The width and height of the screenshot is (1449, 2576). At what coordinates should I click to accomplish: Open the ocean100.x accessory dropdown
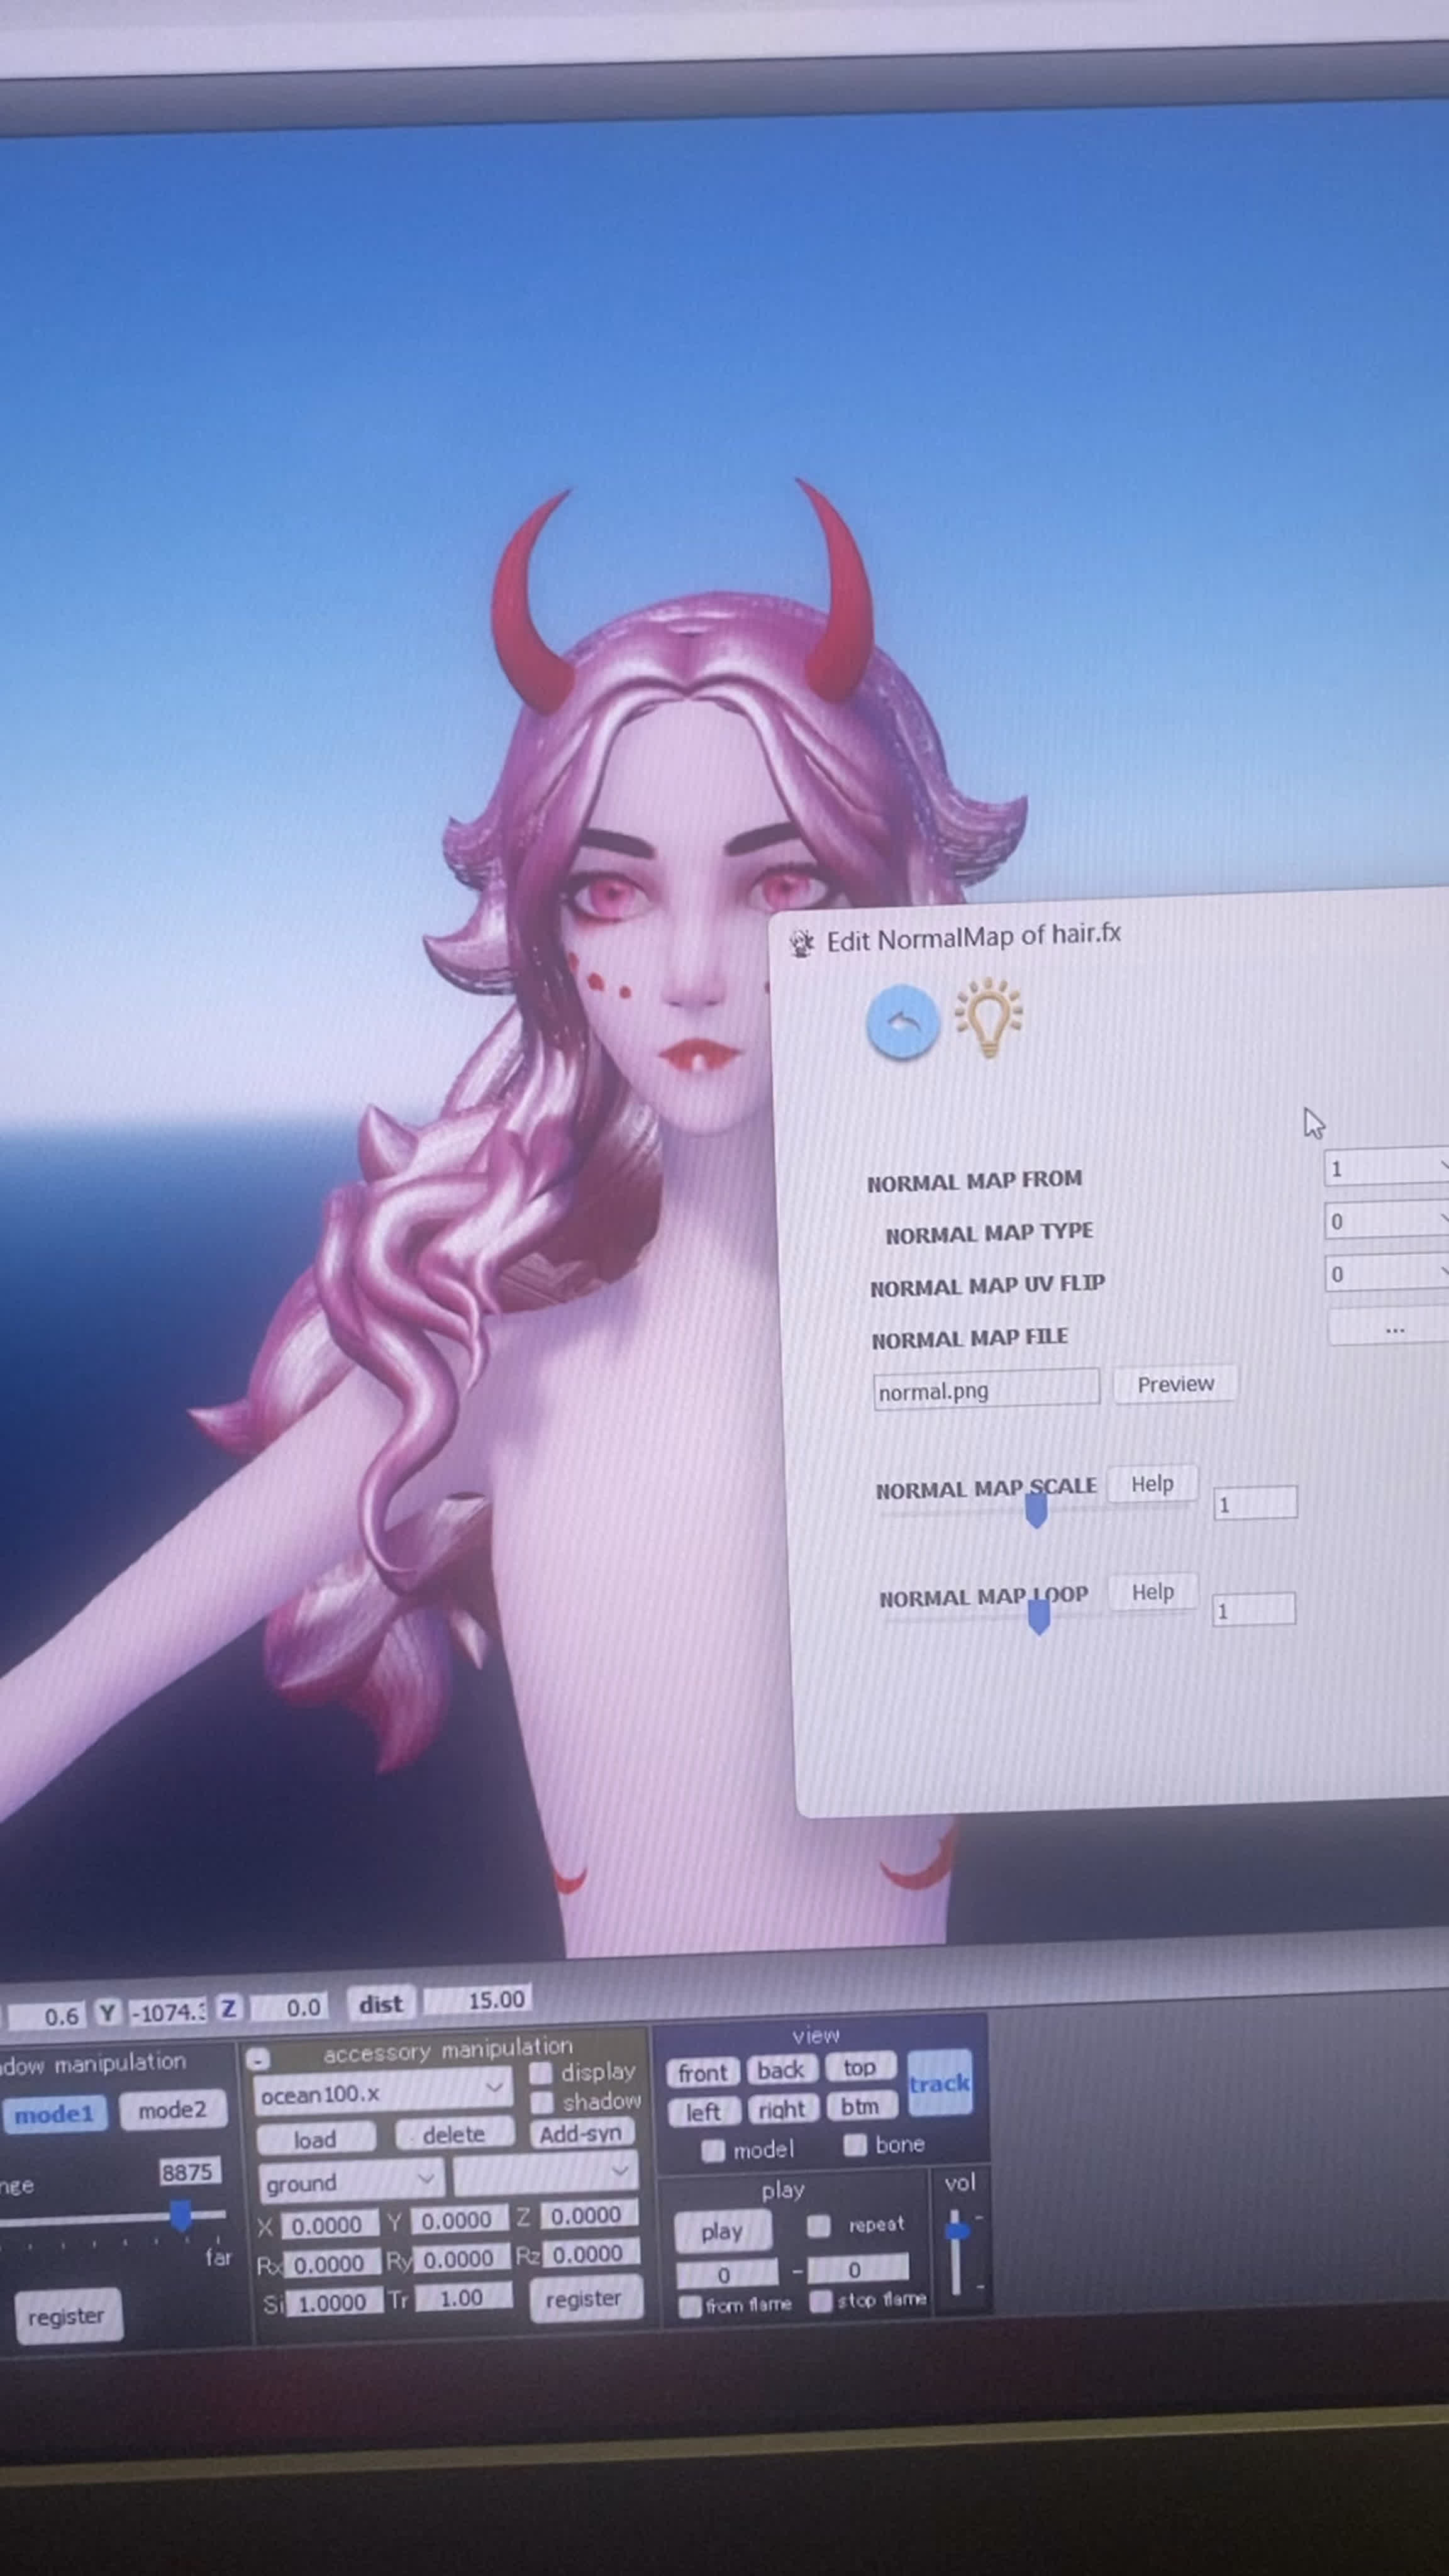(382, 2092)
